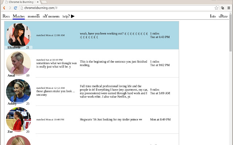
Task: Click 'matched Mon at 12:12 AM' text
Action: point(50,88)
